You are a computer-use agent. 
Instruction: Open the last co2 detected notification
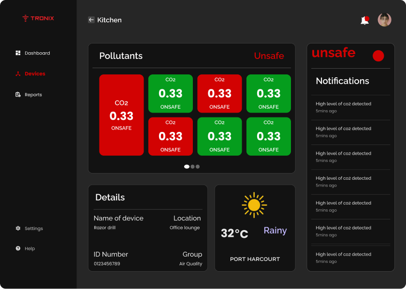[343, 258]
